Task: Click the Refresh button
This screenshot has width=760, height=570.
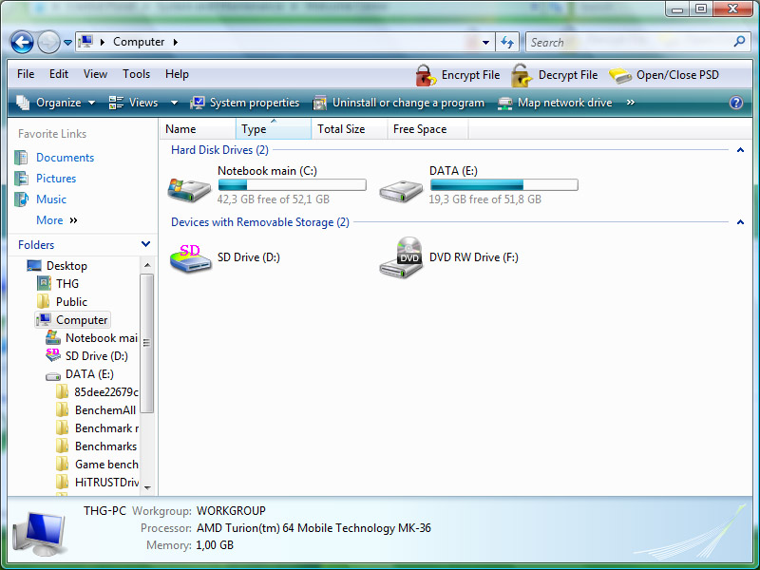Action: [x=507, y=42]
